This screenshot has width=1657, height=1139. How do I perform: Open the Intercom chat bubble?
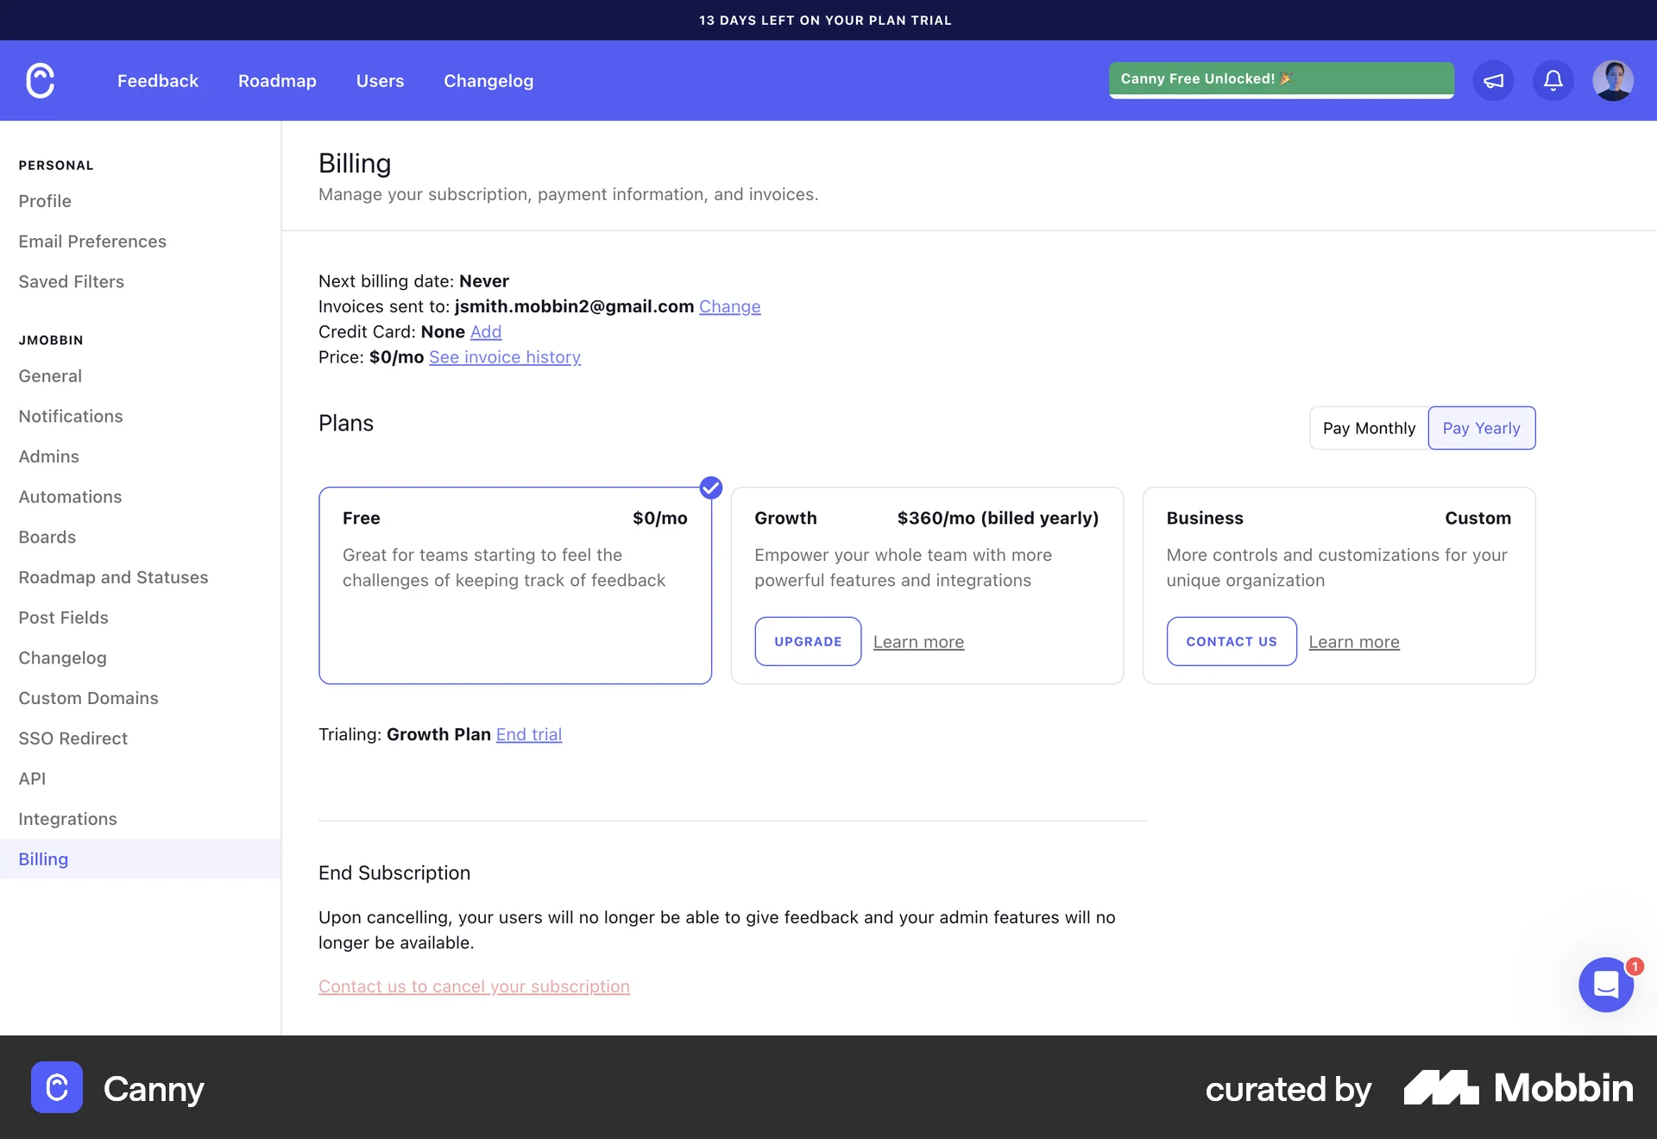[x=1605, y=985]
